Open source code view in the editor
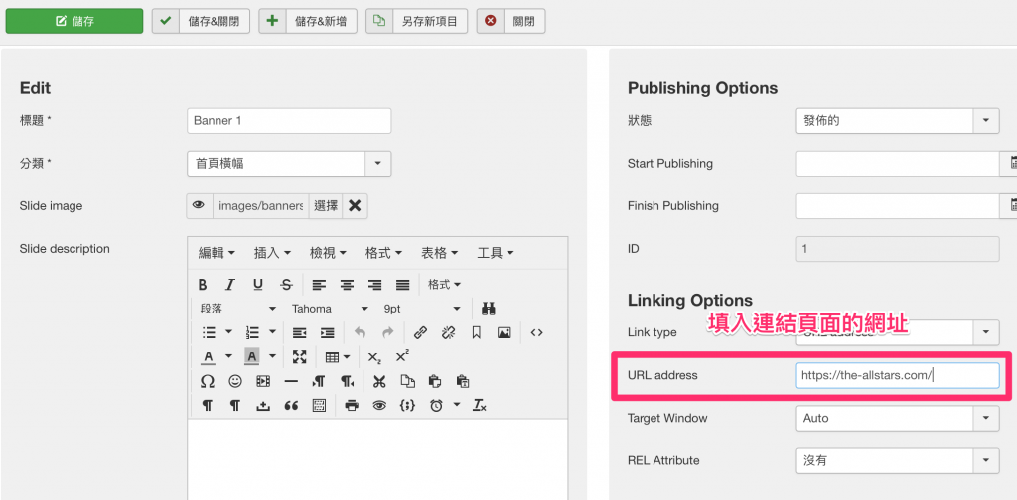Viewport: 1017px width, 500px height. 536,333
